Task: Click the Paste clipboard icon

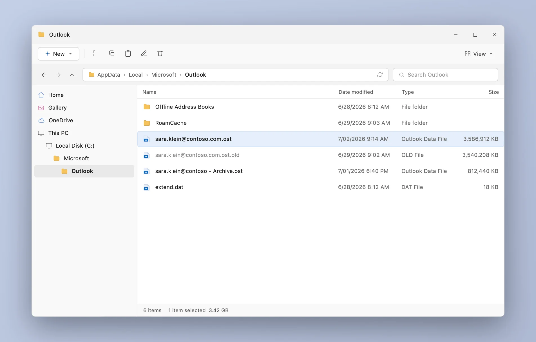Action: pyautogui.click(x=128, y=54)
